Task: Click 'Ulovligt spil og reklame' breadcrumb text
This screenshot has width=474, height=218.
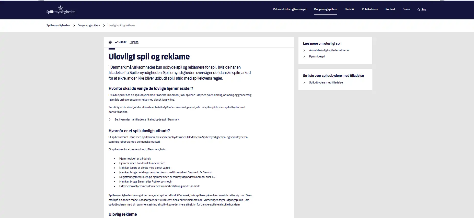Action: coord(121,26)
